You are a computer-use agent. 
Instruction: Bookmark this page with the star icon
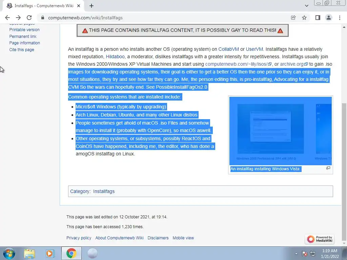click(x=304, y=18)
